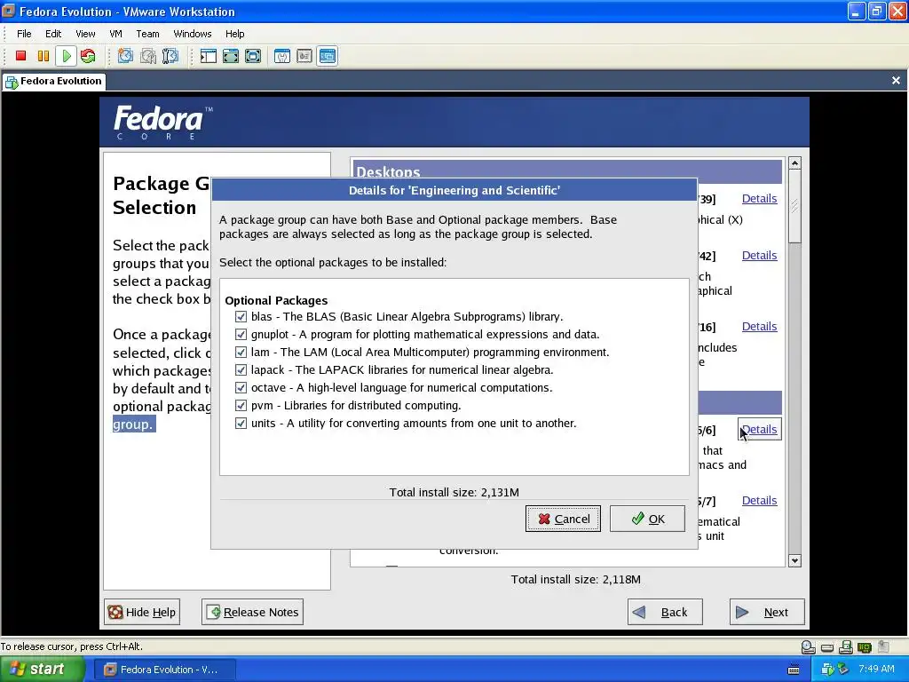The height and width of the screenshot is (682, 909).
Task: Click the keyboard icon in taskbar
Action: point(794,670)
